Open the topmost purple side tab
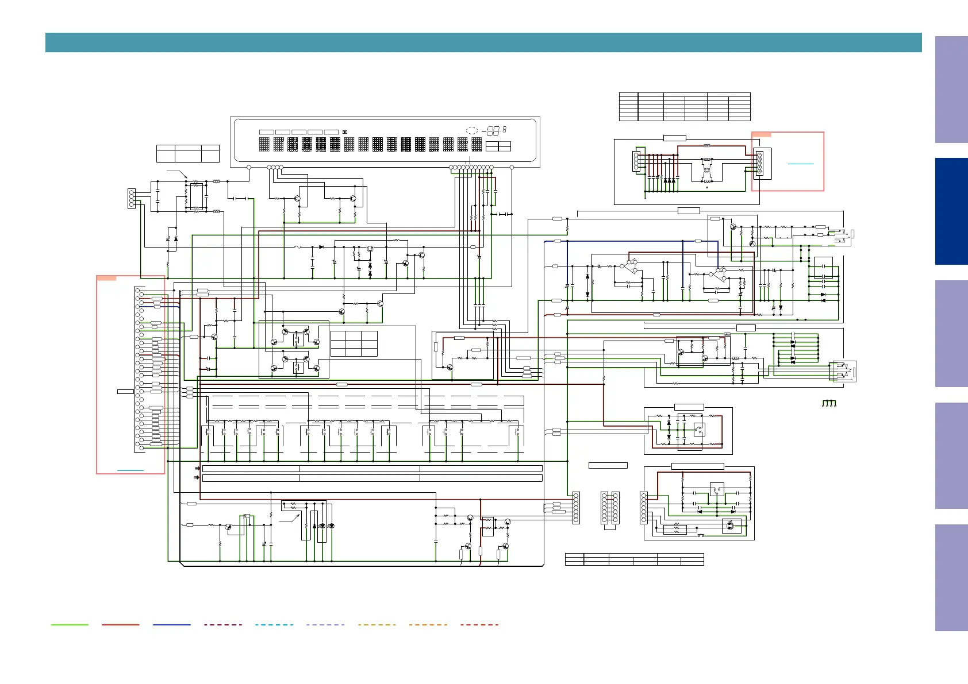This screenshot has width=968, height=684. (951, 90)
